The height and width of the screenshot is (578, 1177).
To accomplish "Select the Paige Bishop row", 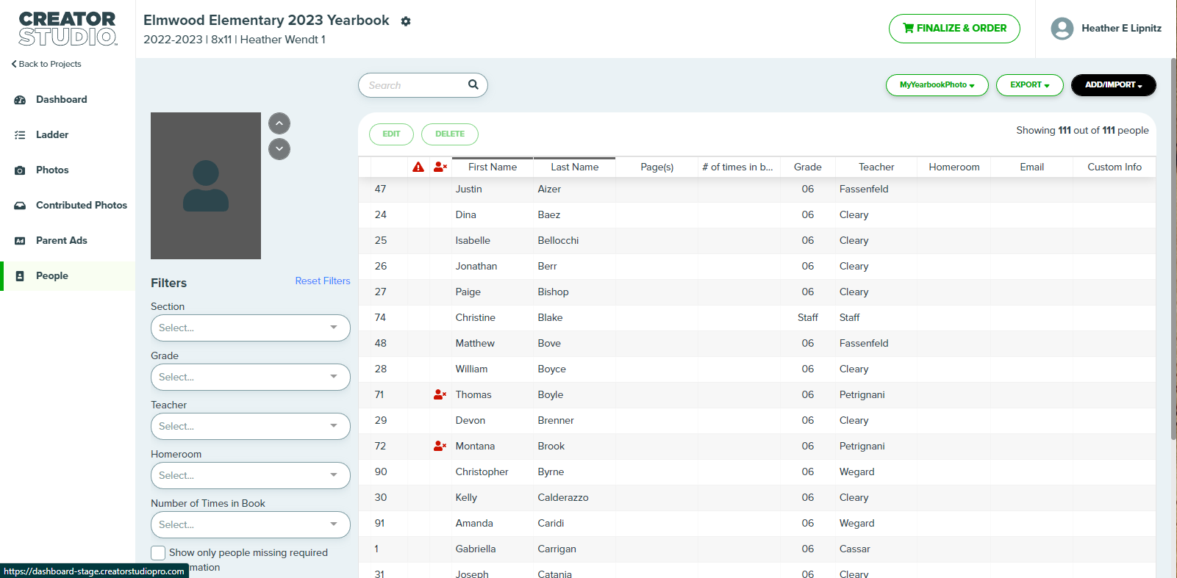I will pyautogui.click(x=757, y=292).
